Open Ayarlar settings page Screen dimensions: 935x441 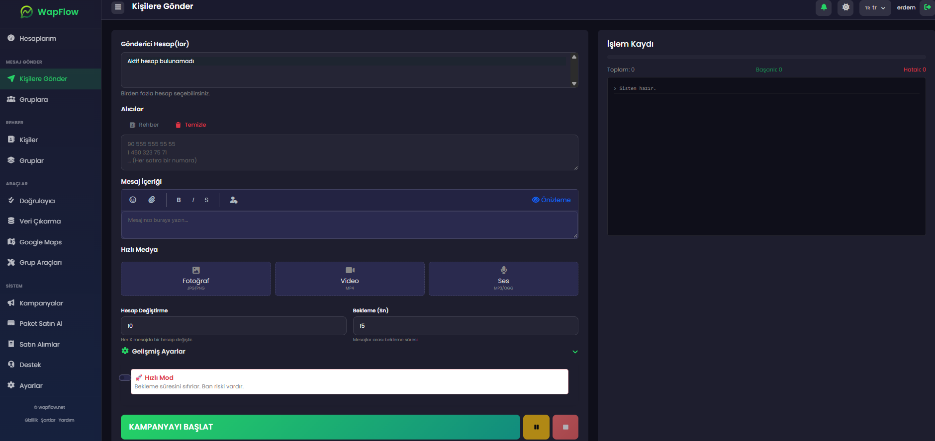pyautogui.click(x=50, y=385)
